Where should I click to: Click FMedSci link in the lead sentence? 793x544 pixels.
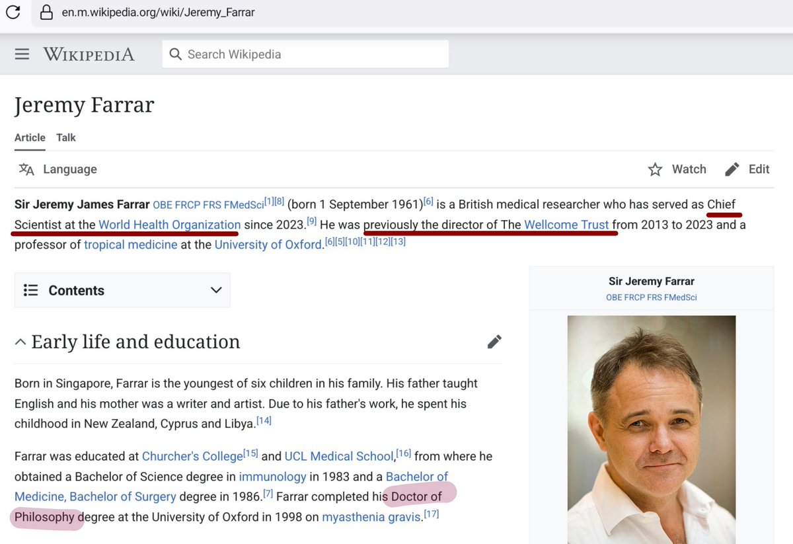[245, 205]
